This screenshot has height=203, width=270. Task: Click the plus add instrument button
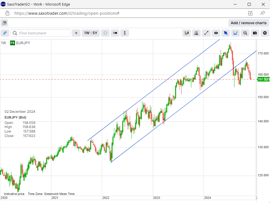pyautogui.click(x=76, y=33)
